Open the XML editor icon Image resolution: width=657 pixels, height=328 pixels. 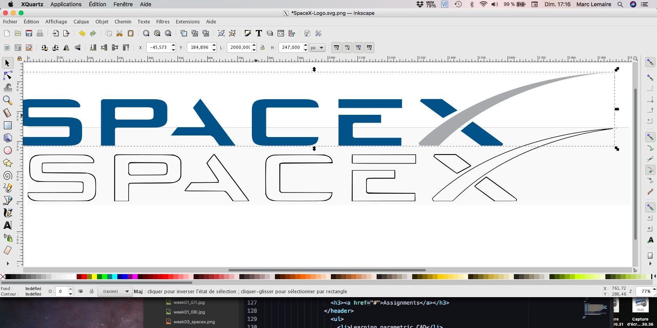[x=280, y=34]
